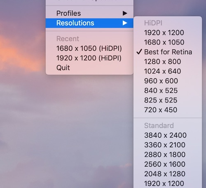Image resolution: width=206 pixels, height=188 pixels.
Task: Set resolution to 720 x 450
Action: [168, 110]
